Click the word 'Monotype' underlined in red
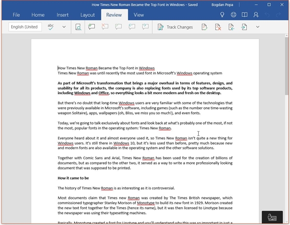 tap(146, 203)
